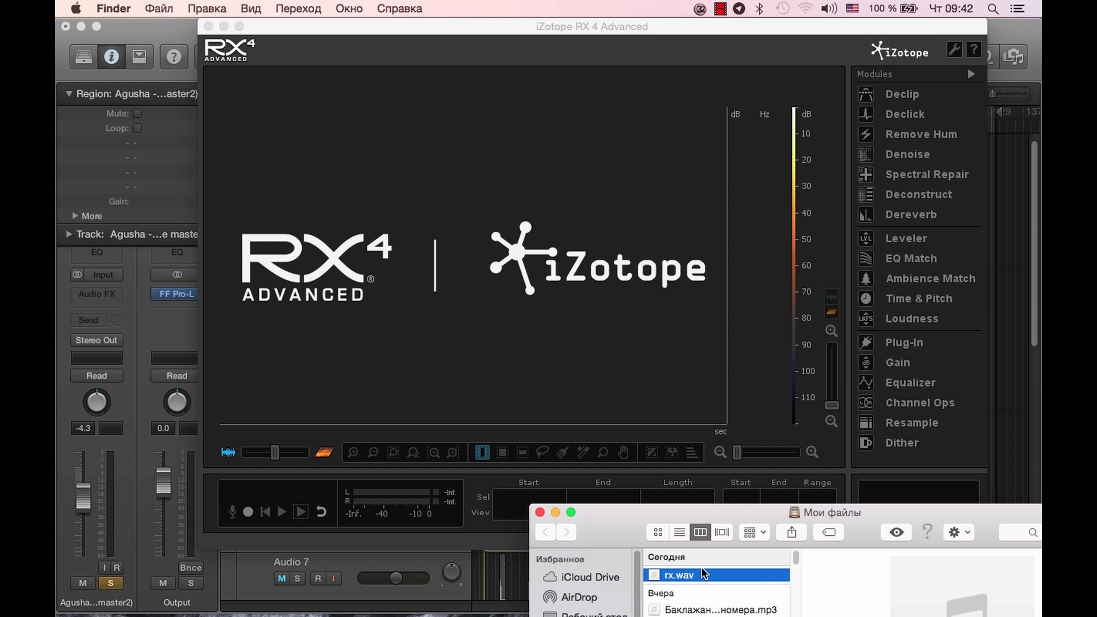The image size is (1097, 617).
Task: Toggle the Loop checkbox in Region inspector
Action: [x=137, y=128]
